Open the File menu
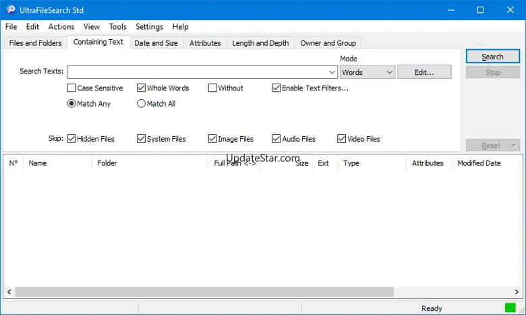This screenshot has height=315, width=526. pos(11,26)
